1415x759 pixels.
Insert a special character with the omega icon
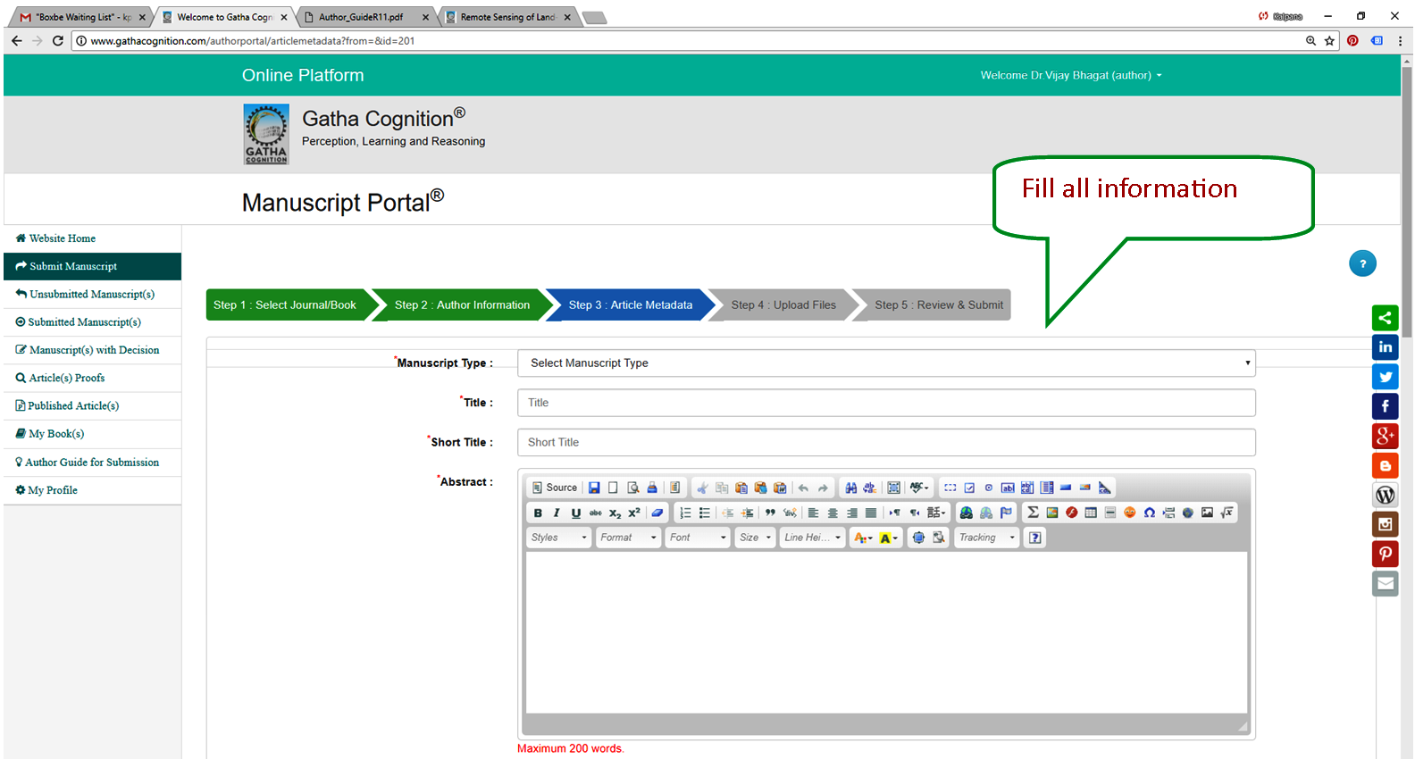pyautogui.click(x=1150, y=513)
